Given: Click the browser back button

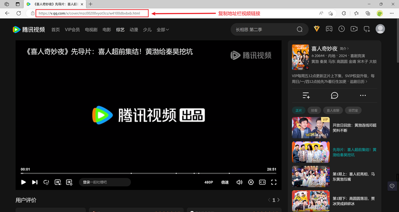Looking at the screenshot, I should (7, 13).
